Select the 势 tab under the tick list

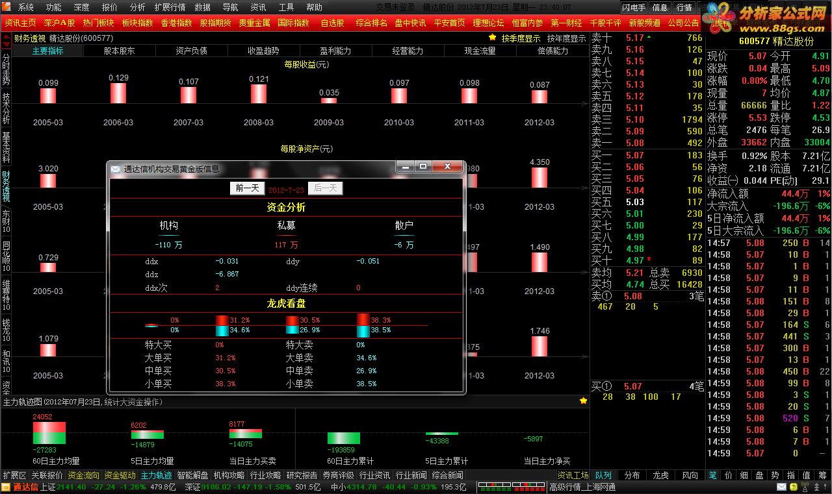tap(775, 475)
